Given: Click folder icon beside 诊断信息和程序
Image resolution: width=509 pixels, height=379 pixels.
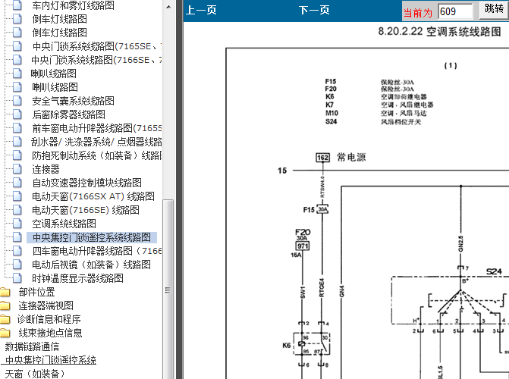Looking at the screenshot, I should pyautogui.click(x=5, y=319).
